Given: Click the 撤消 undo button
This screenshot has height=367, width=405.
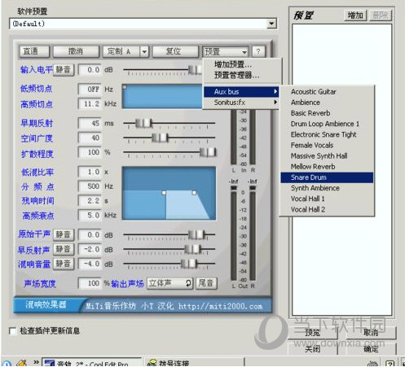Looking at the screenshot, I should click(76, 51).
